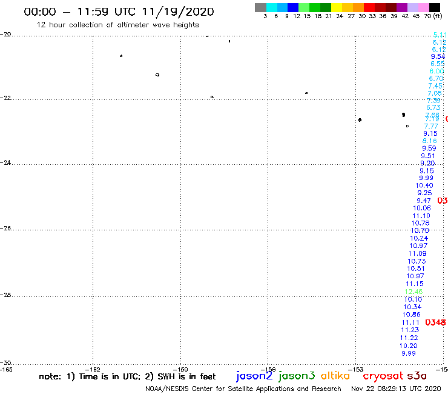Click the '12 hour collection of altimeter wave heights' subtitle
Image resolution: width=448 pixels, height=394 pixels.
click(x=117, y=25)
